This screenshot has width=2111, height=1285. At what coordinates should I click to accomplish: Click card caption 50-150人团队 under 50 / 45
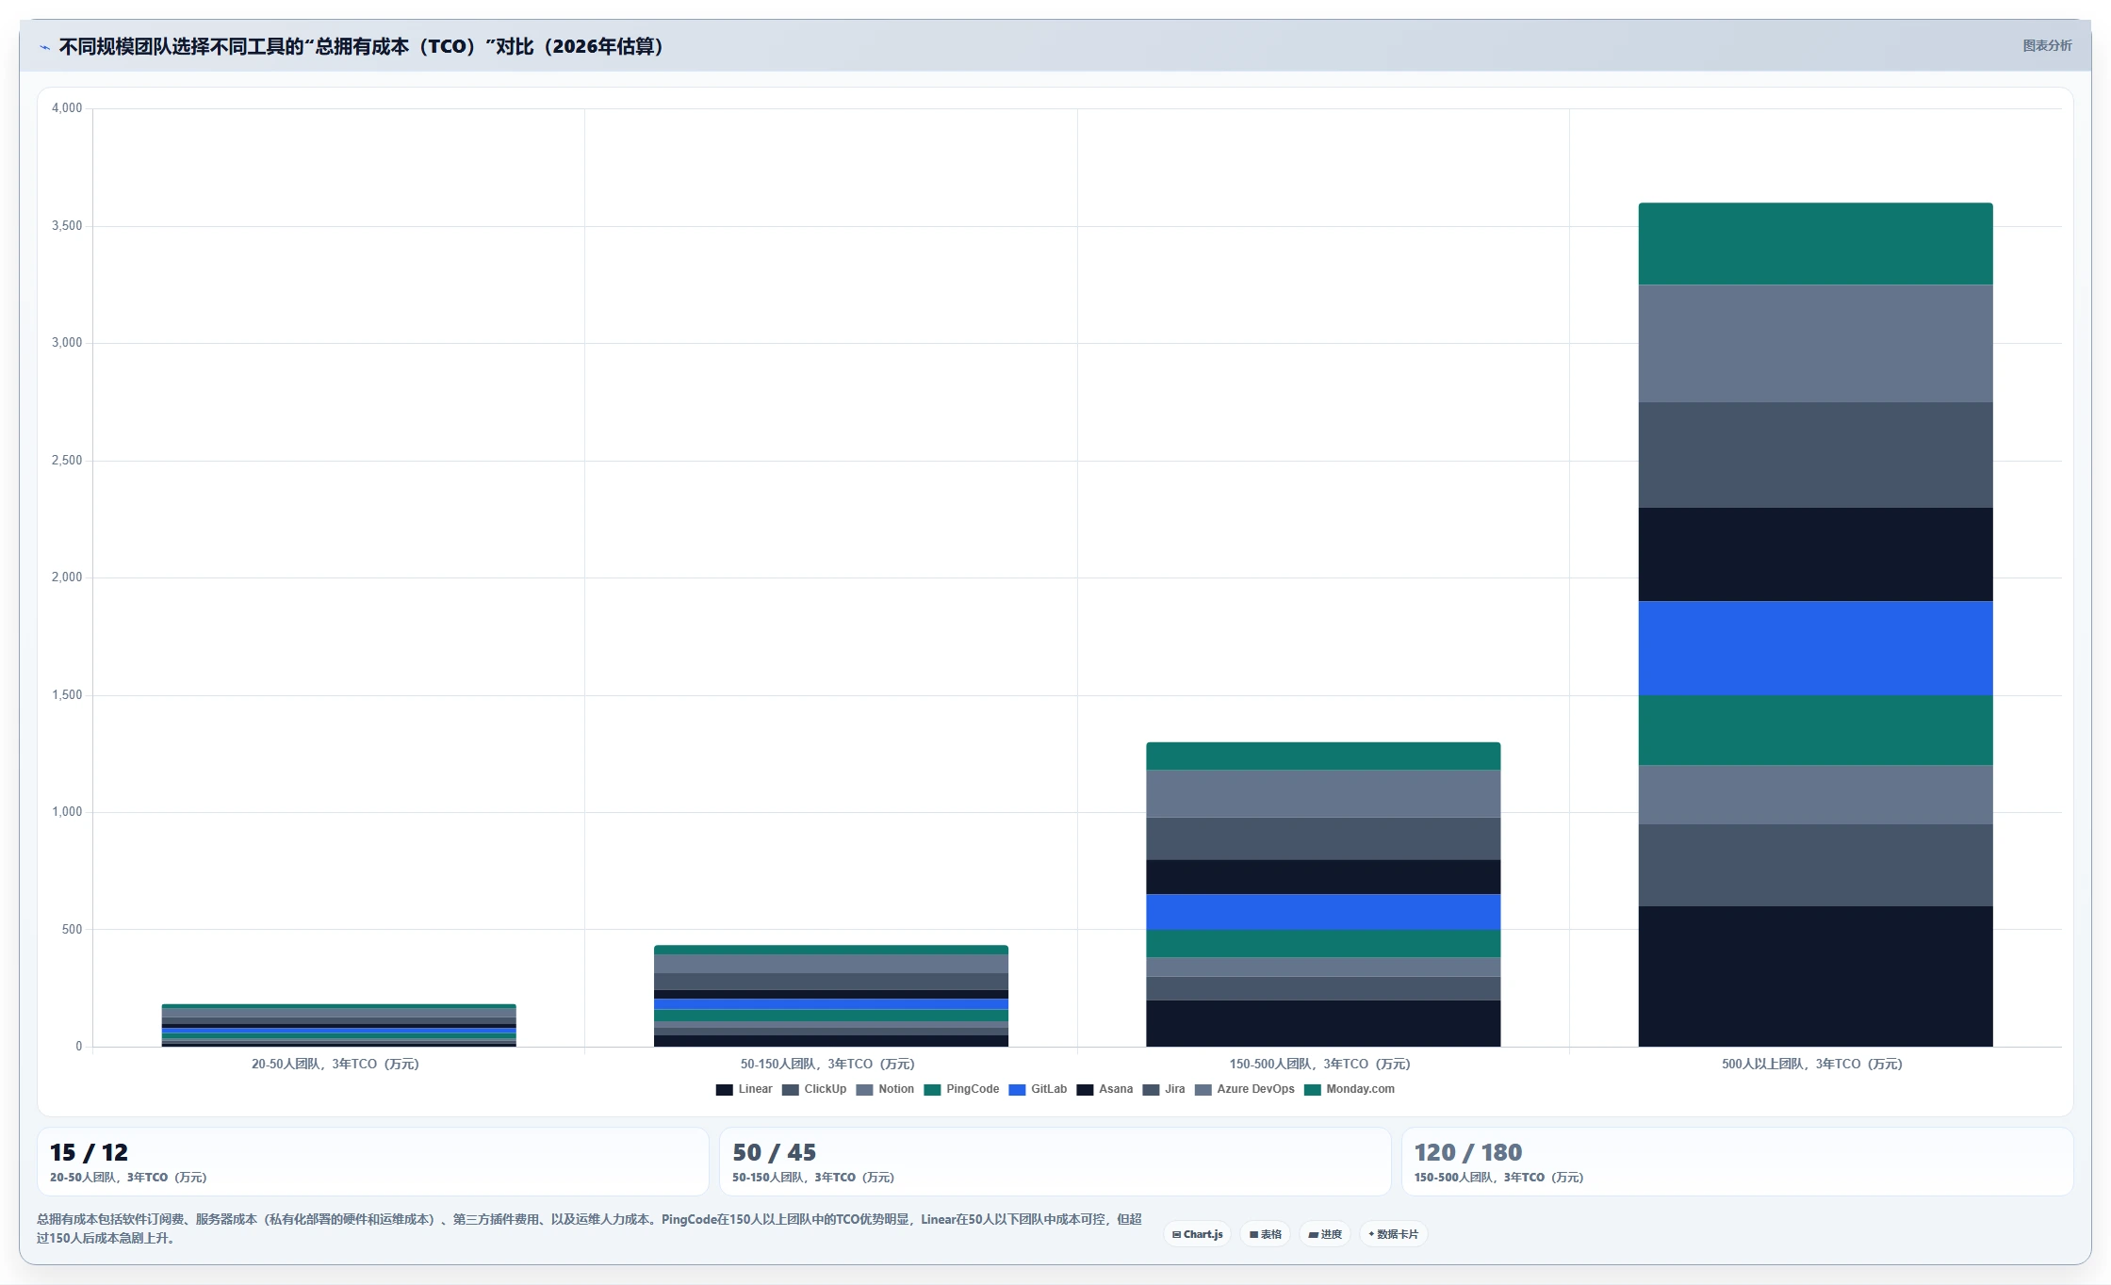pos(813,1178)
